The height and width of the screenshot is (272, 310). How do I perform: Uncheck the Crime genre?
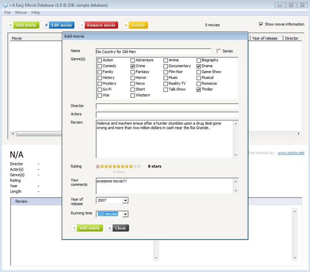click(x=133, y=66)
